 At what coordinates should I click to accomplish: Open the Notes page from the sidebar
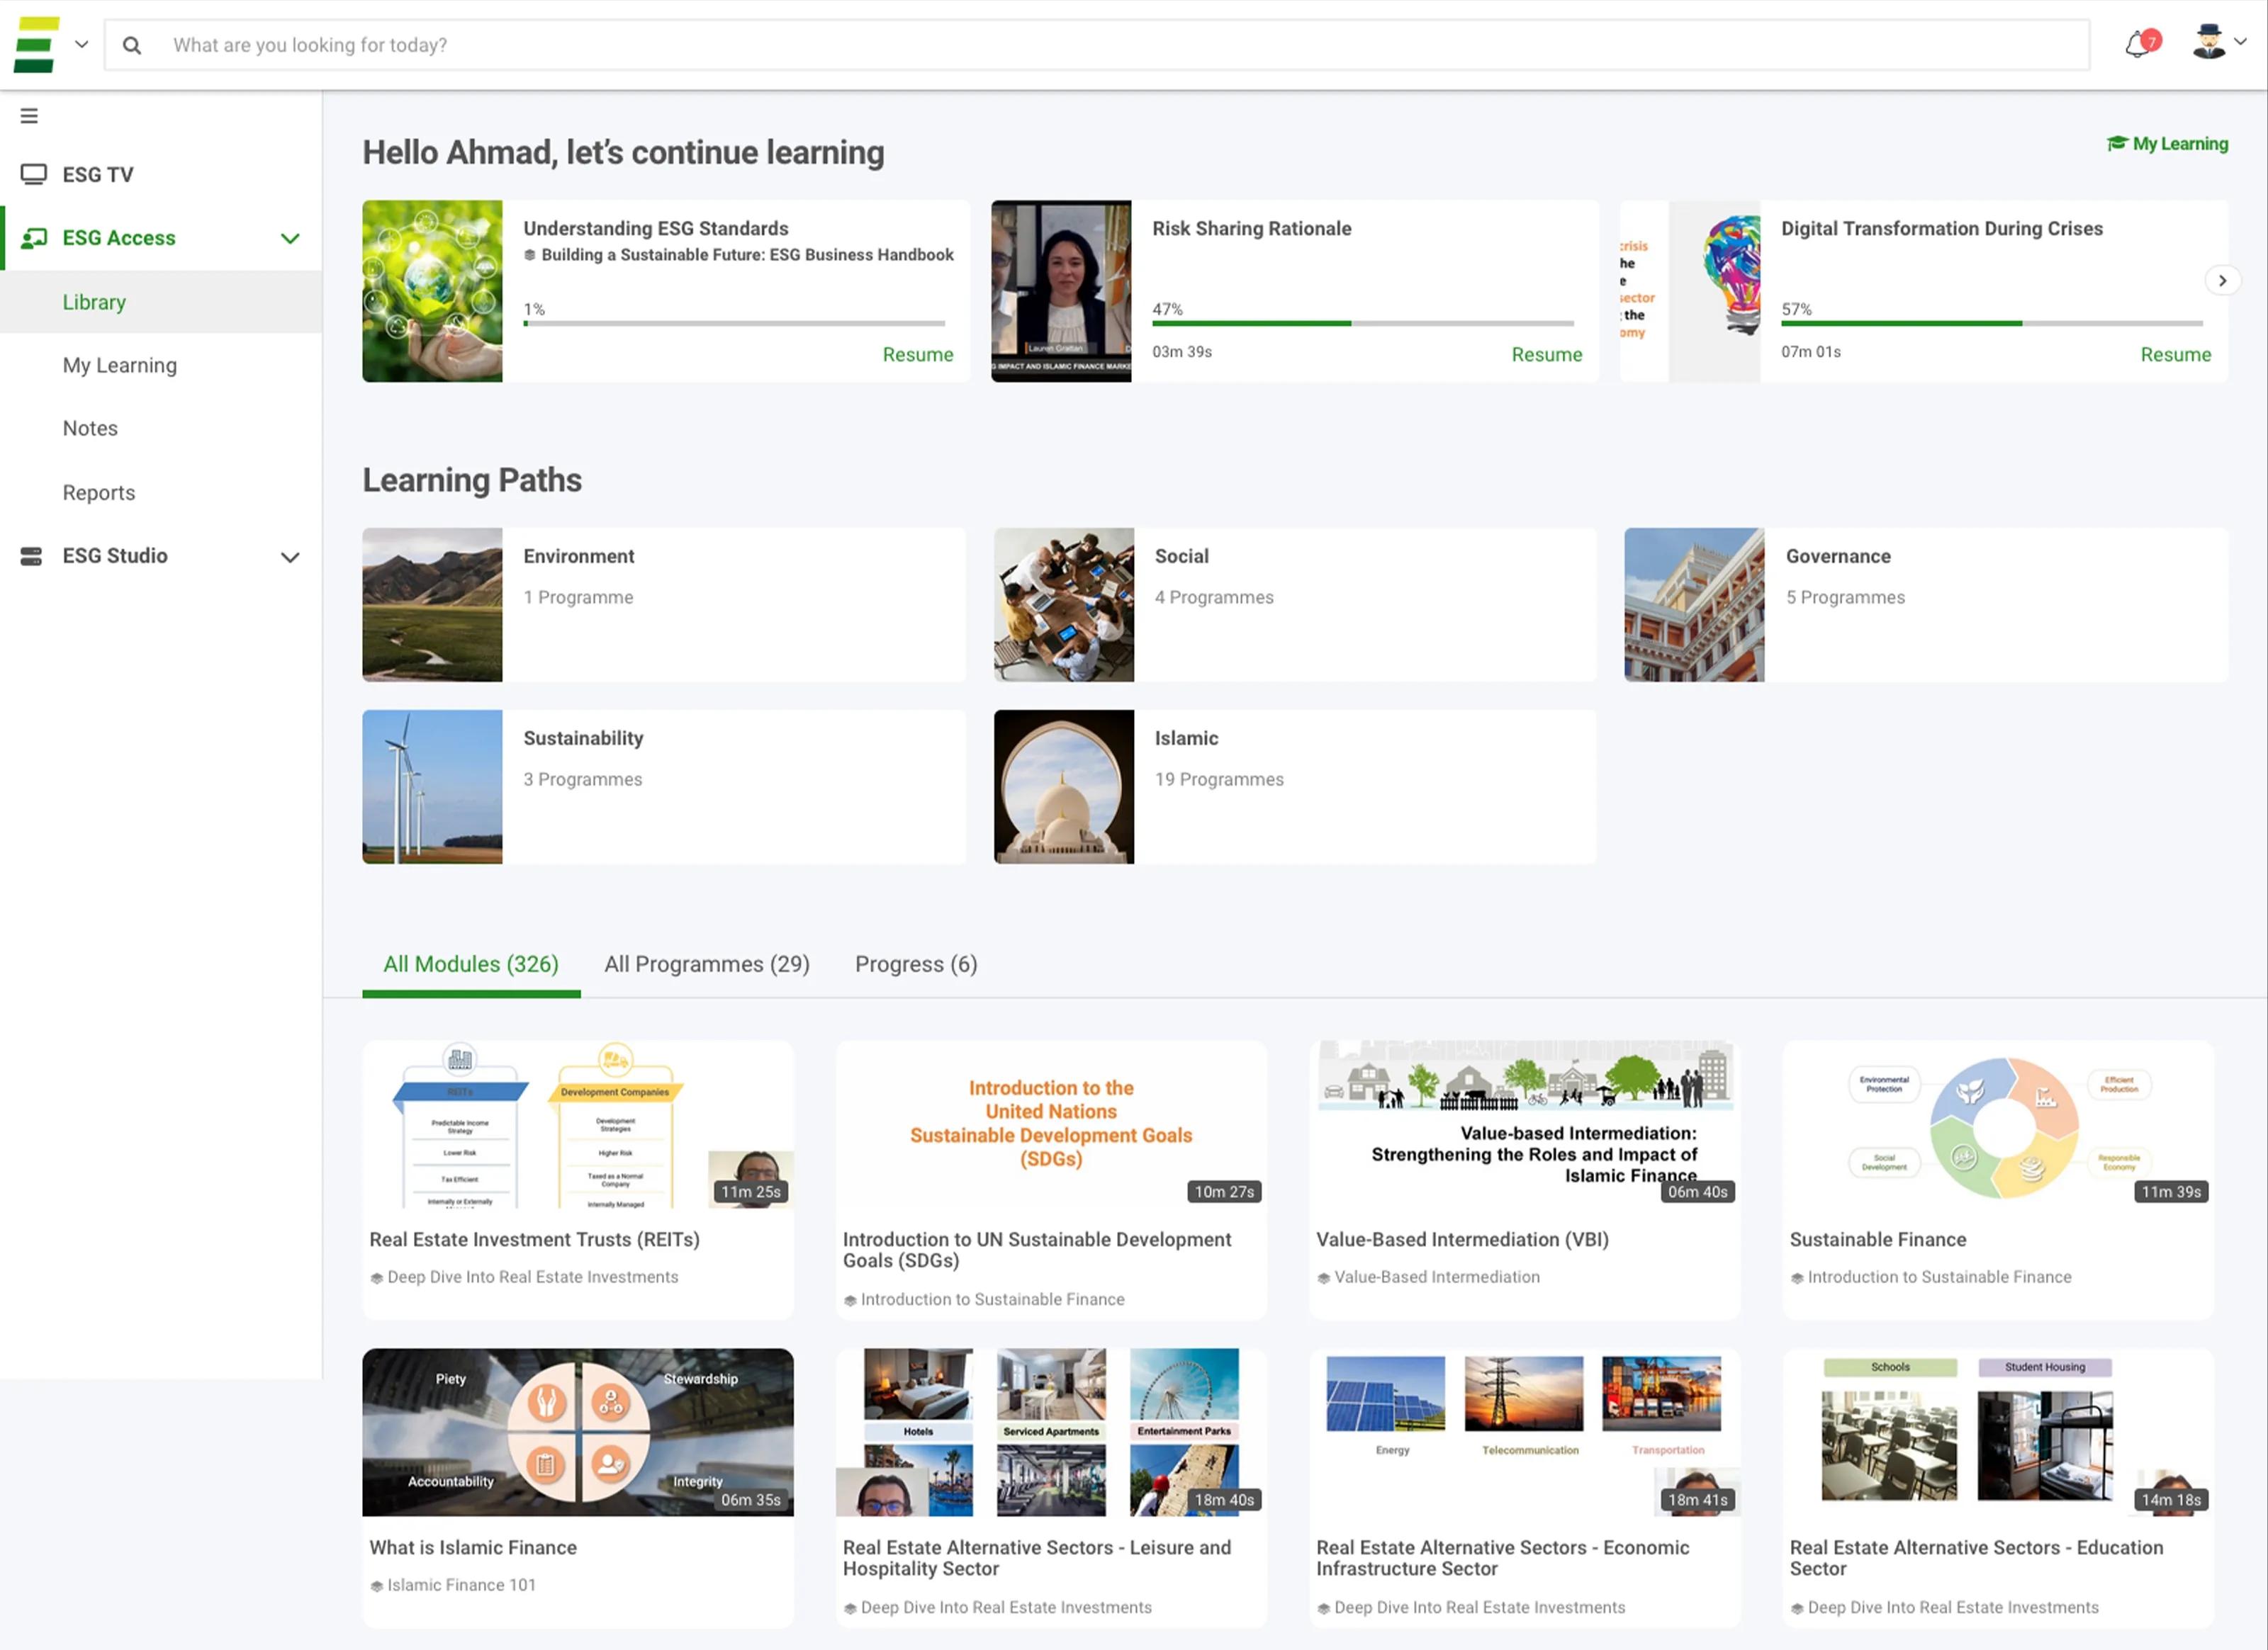[90, 428]
